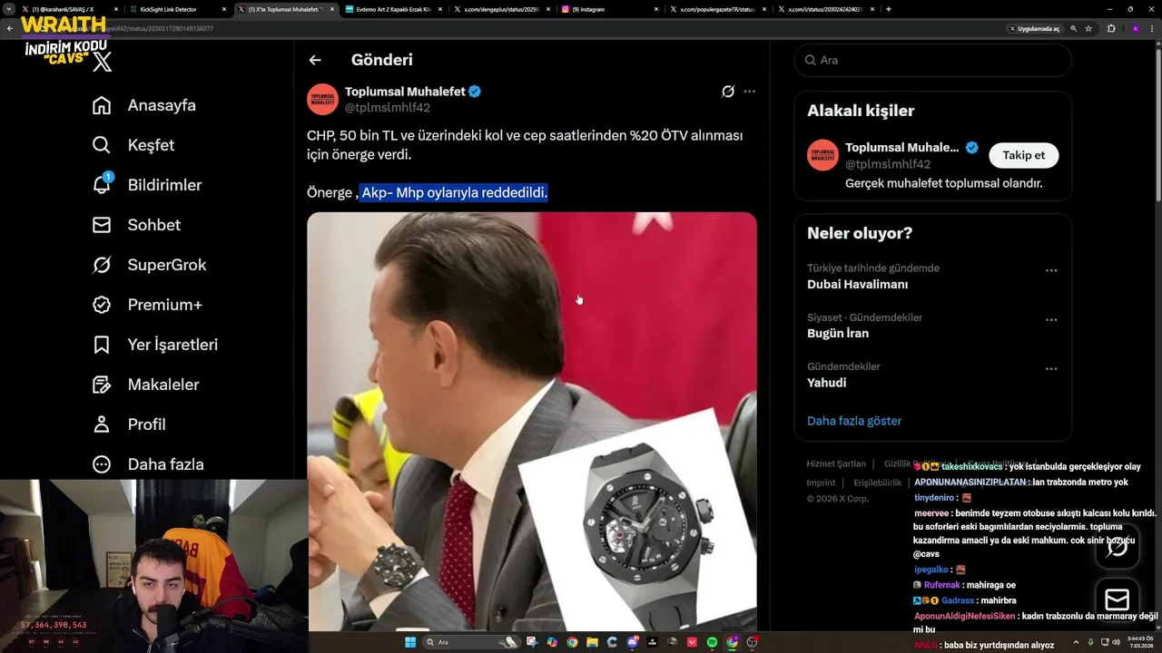Expand options for Yahudi trend
The height and width of the screenshot is (653, 1162).
[1051, 369]
